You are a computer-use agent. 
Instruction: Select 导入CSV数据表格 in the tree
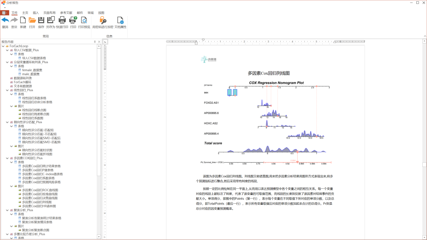(x=34, y=58)
